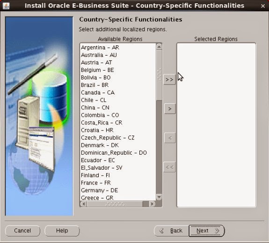Click inside the Selected Regions list box

click(x=216, y=125)
